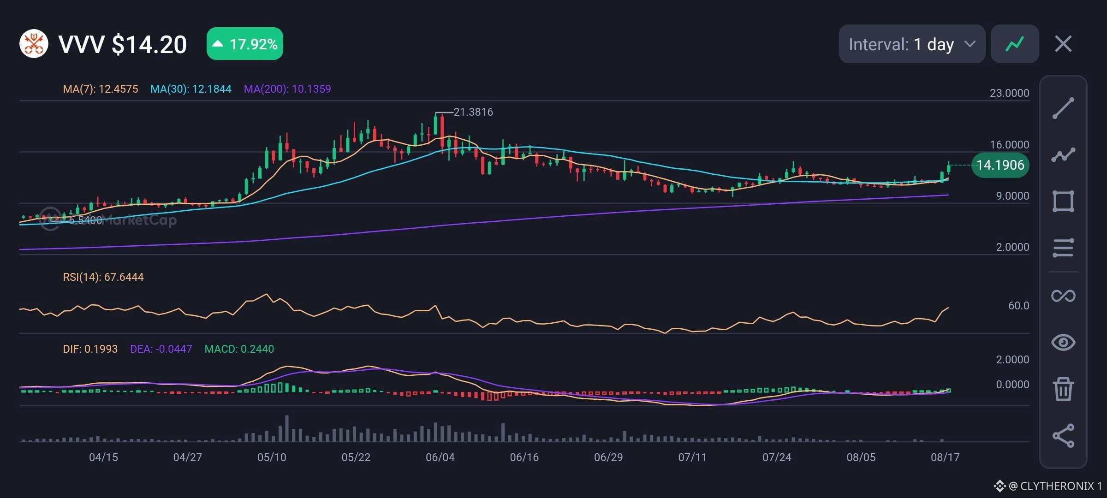Click the 9.0000 price axis label
The height and width of the screenshot is (498, 1107).
tap(1012, 196)
